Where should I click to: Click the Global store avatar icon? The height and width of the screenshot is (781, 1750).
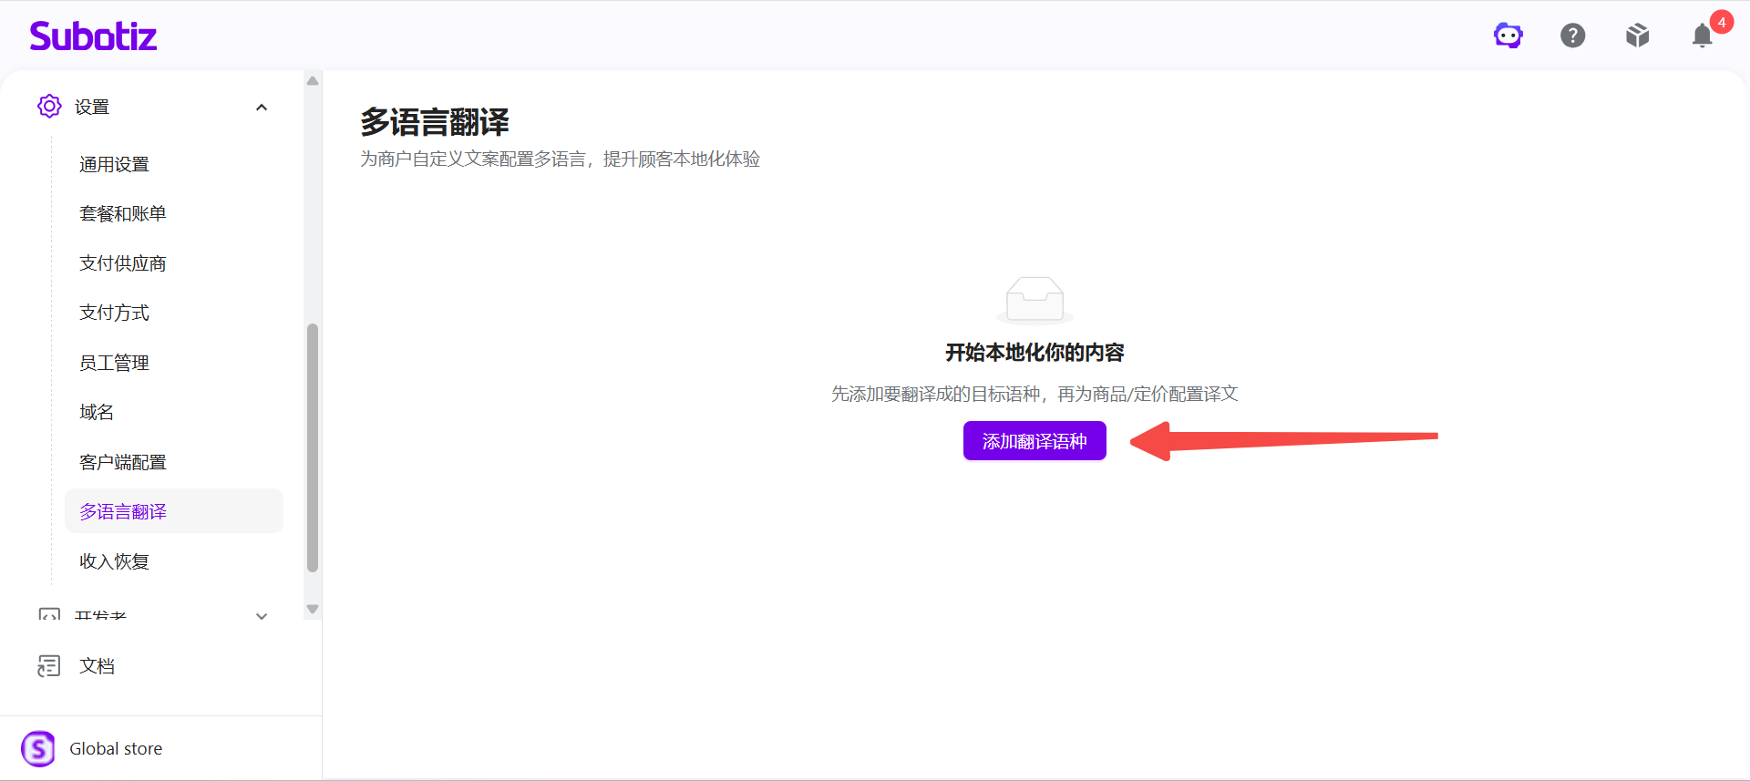click(x=38, y=749)
